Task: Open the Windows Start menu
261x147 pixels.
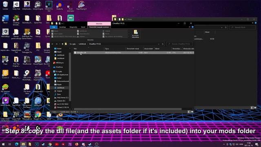Action: tap(3, 144)
